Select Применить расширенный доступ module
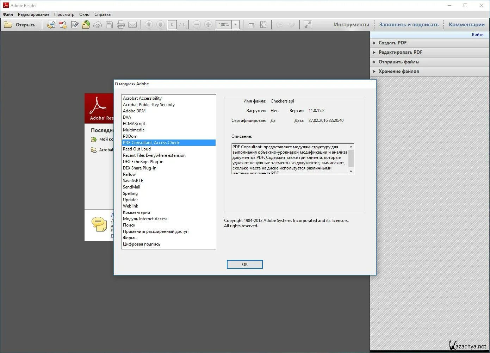This screenshot has width=490, height=353. [169, 231]
